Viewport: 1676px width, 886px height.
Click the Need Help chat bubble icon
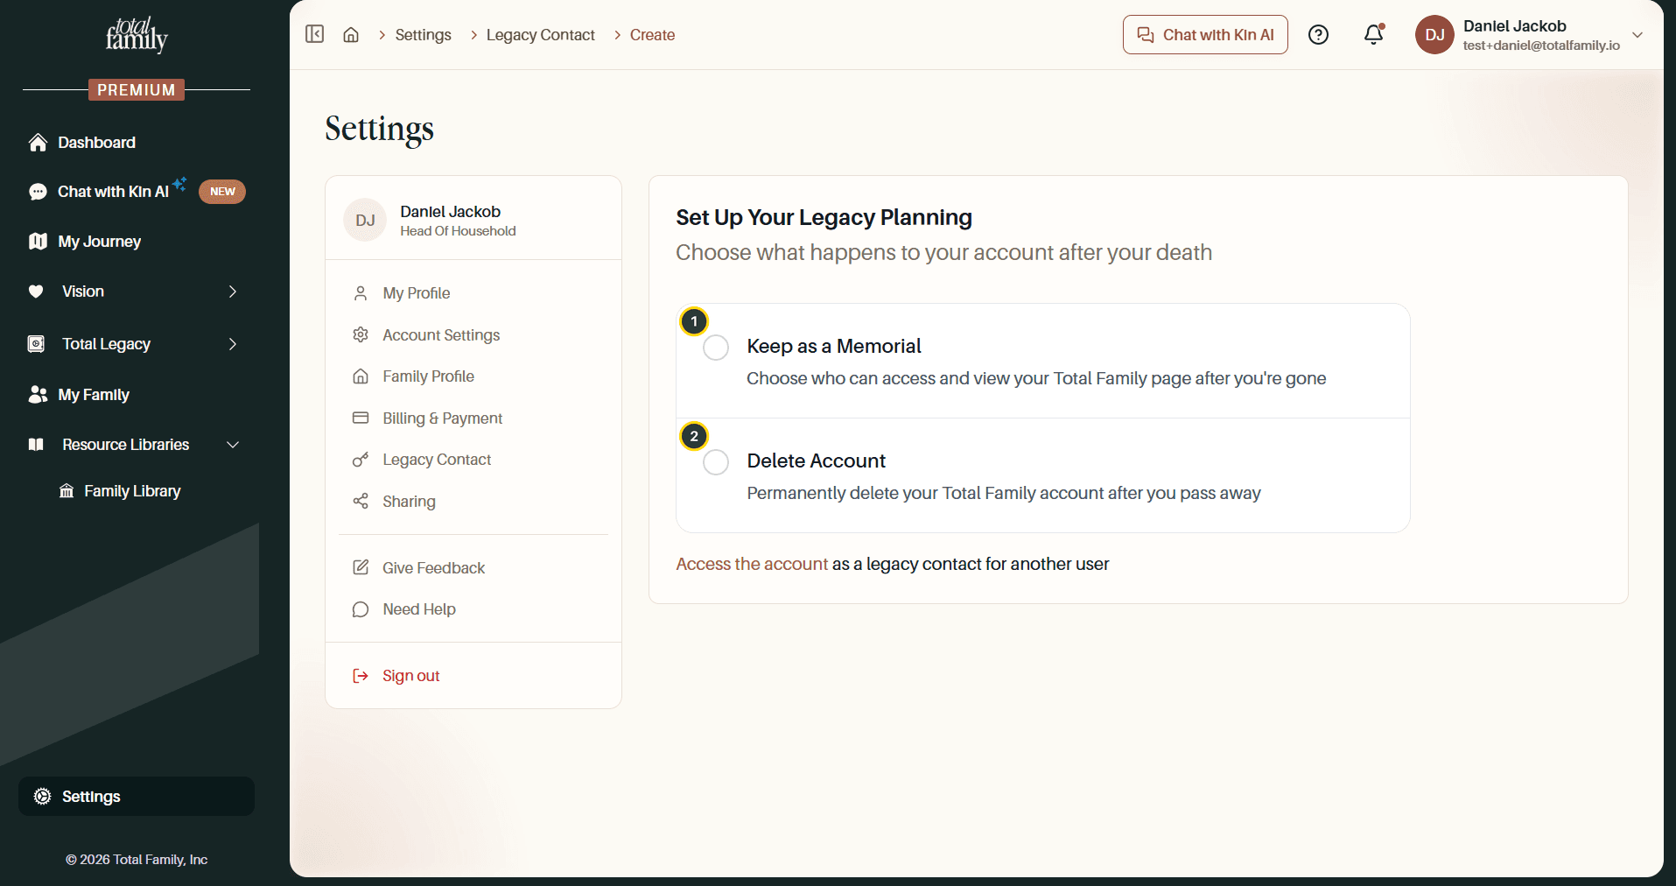[x=361, y=609]
